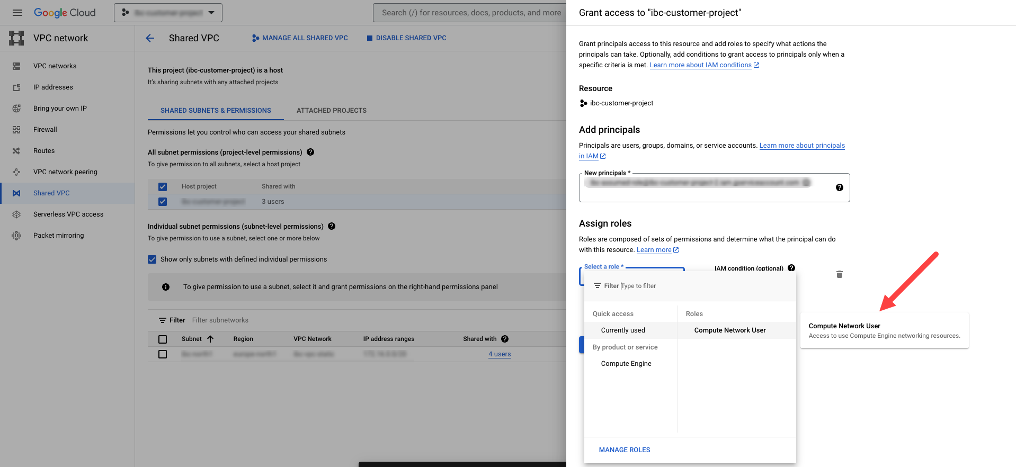Sort by Subnet column arrow

210,339
